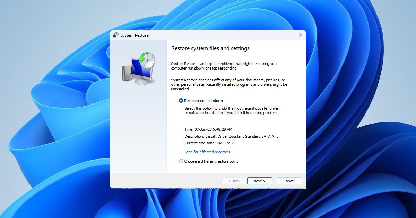Click the System Restore title bar icon
This screenshot has width=416, height=218.
(116, 35)
